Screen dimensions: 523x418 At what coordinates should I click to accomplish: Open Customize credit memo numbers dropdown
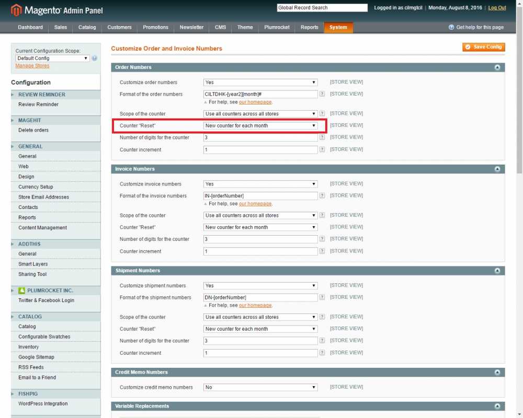260,388
